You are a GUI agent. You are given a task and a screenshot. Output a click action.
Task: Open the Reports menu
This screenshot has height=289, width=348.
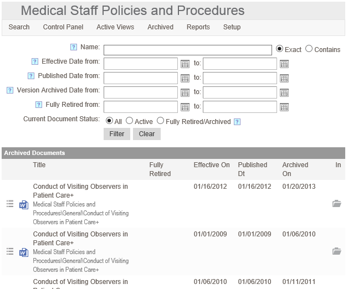click(198, 27)
